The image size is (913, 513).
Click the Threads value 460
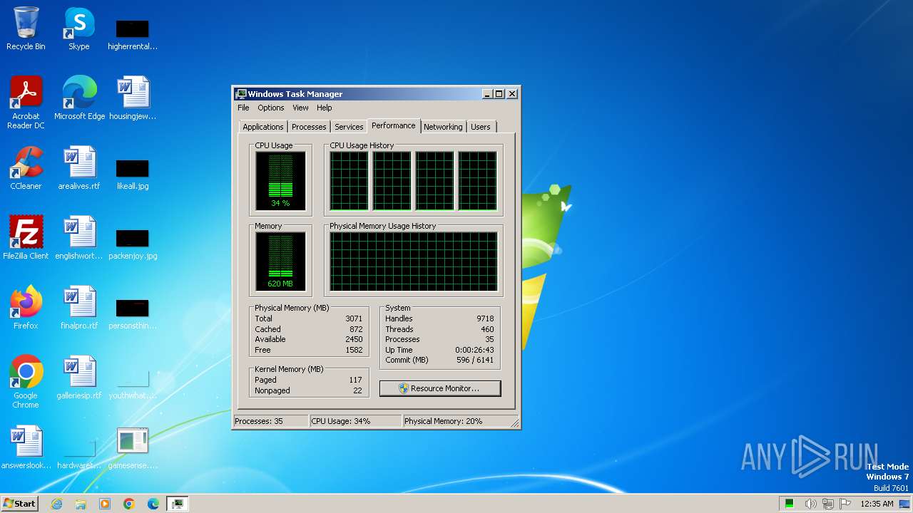487,329
